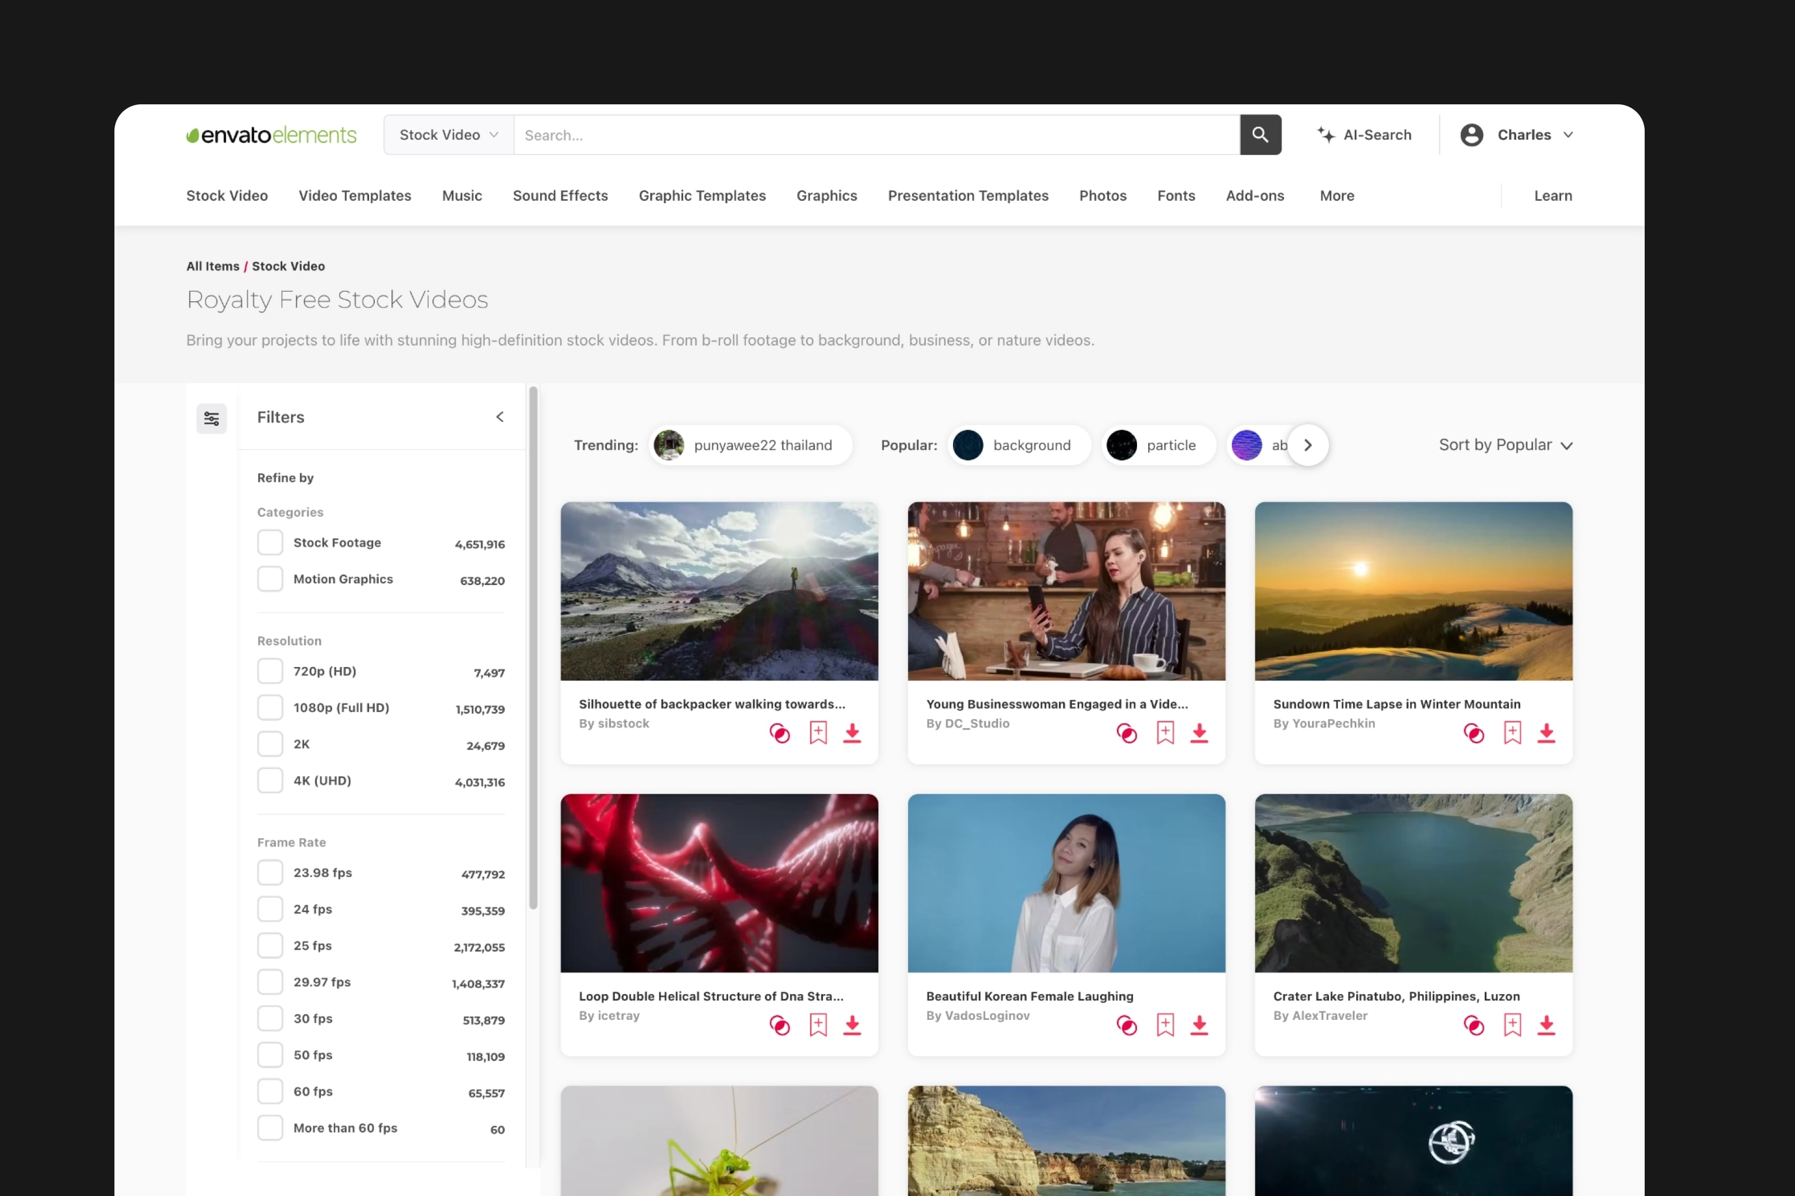Open the Crater Lake Pinatubo thumbnail

(x=1413, y=884)
